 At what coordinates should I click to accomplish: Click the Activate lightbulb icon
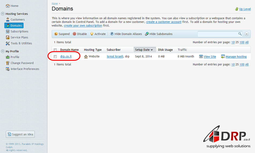click(x=92, y=34)
